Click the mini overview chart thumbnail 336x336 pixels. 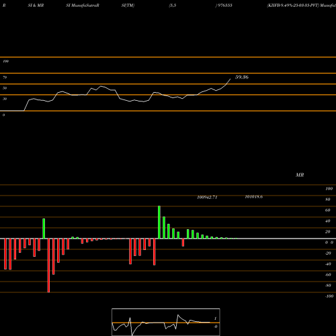pyautogui.click(x=166, y=322)
